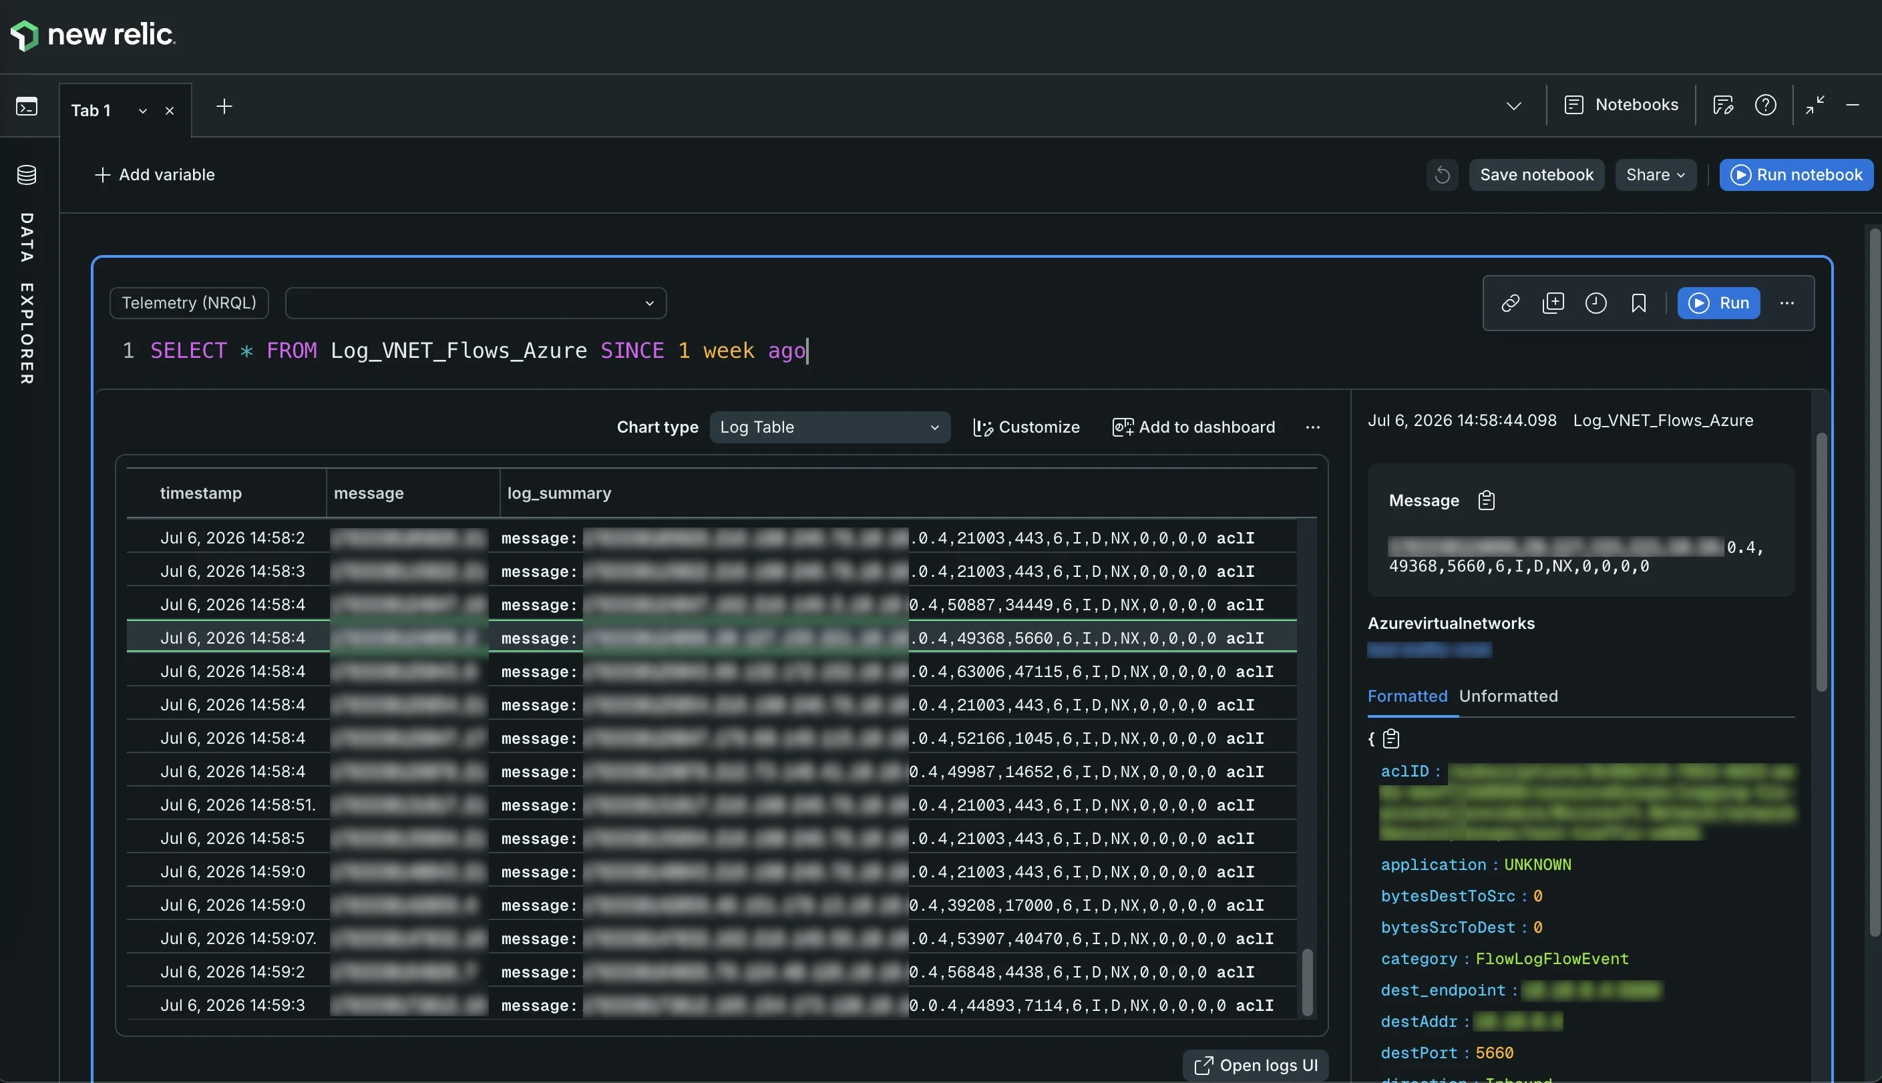Copy JSON with clipboard icon beside brace
The image size is (1882, 1083).
tap(1390, 738)
